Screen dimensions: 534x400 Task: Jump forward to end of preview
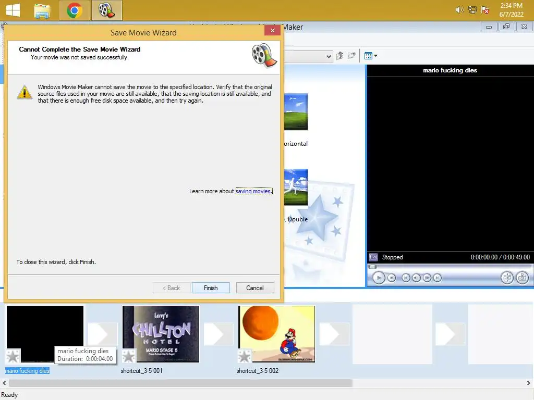click(438, 278)
